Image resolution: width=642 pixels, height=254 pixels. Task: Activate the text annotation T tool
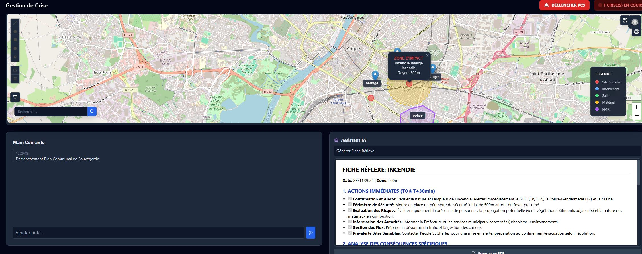(15, 97)
